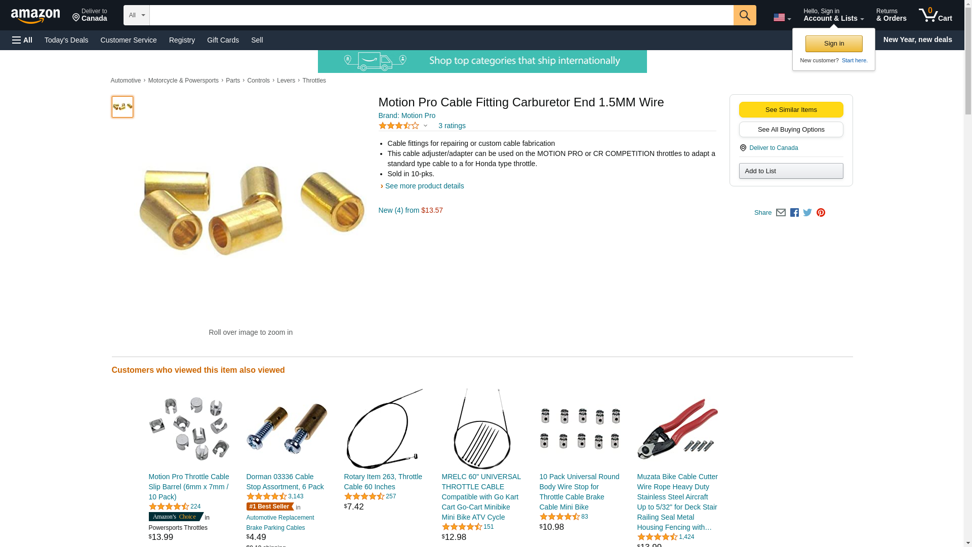Click the search magnifier button
The width and height of the screenshot is (972, 547).
(745, 15)
